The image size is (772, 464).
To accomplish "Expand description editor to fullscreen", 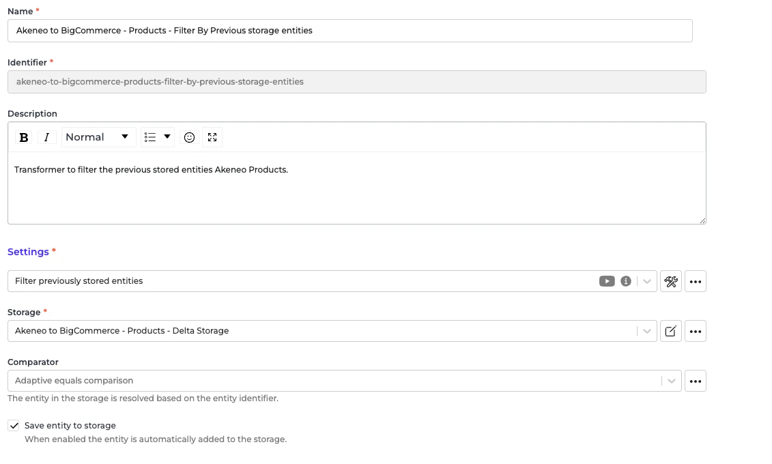I will (212, 137).
